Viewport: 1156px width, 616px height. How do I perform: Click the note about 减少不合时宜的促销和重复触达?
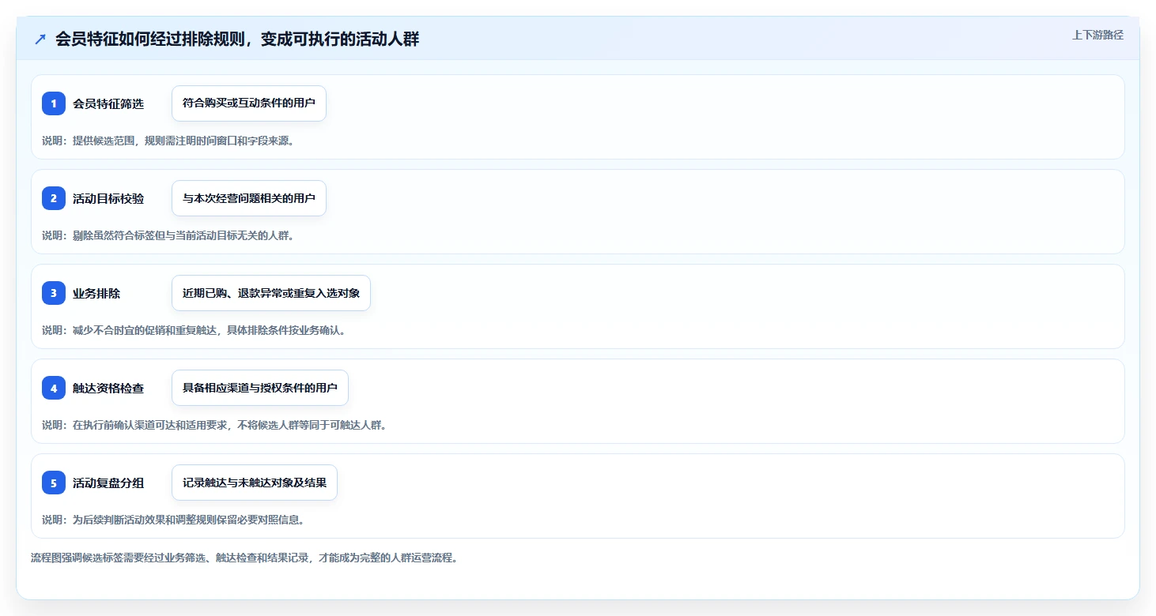[x=194, y=330]
